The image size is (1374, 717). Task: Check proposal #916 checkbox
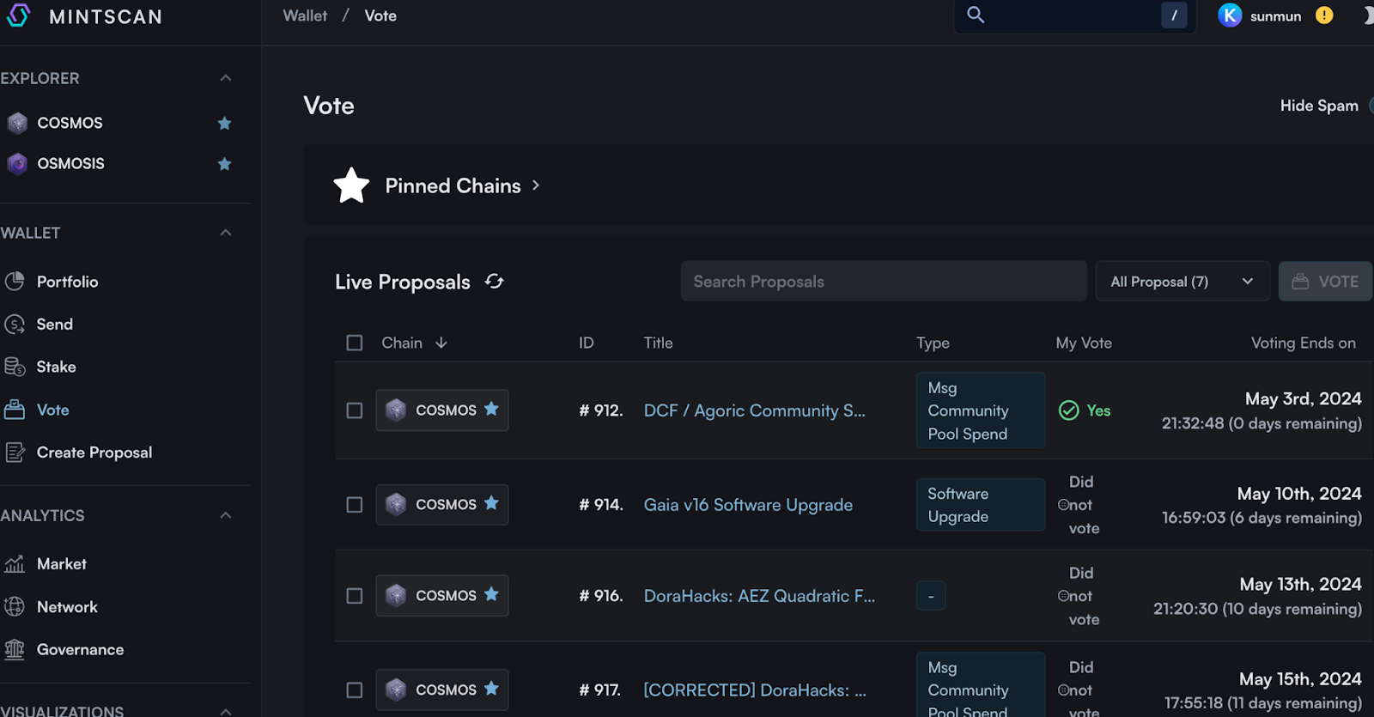coord(355,596)
